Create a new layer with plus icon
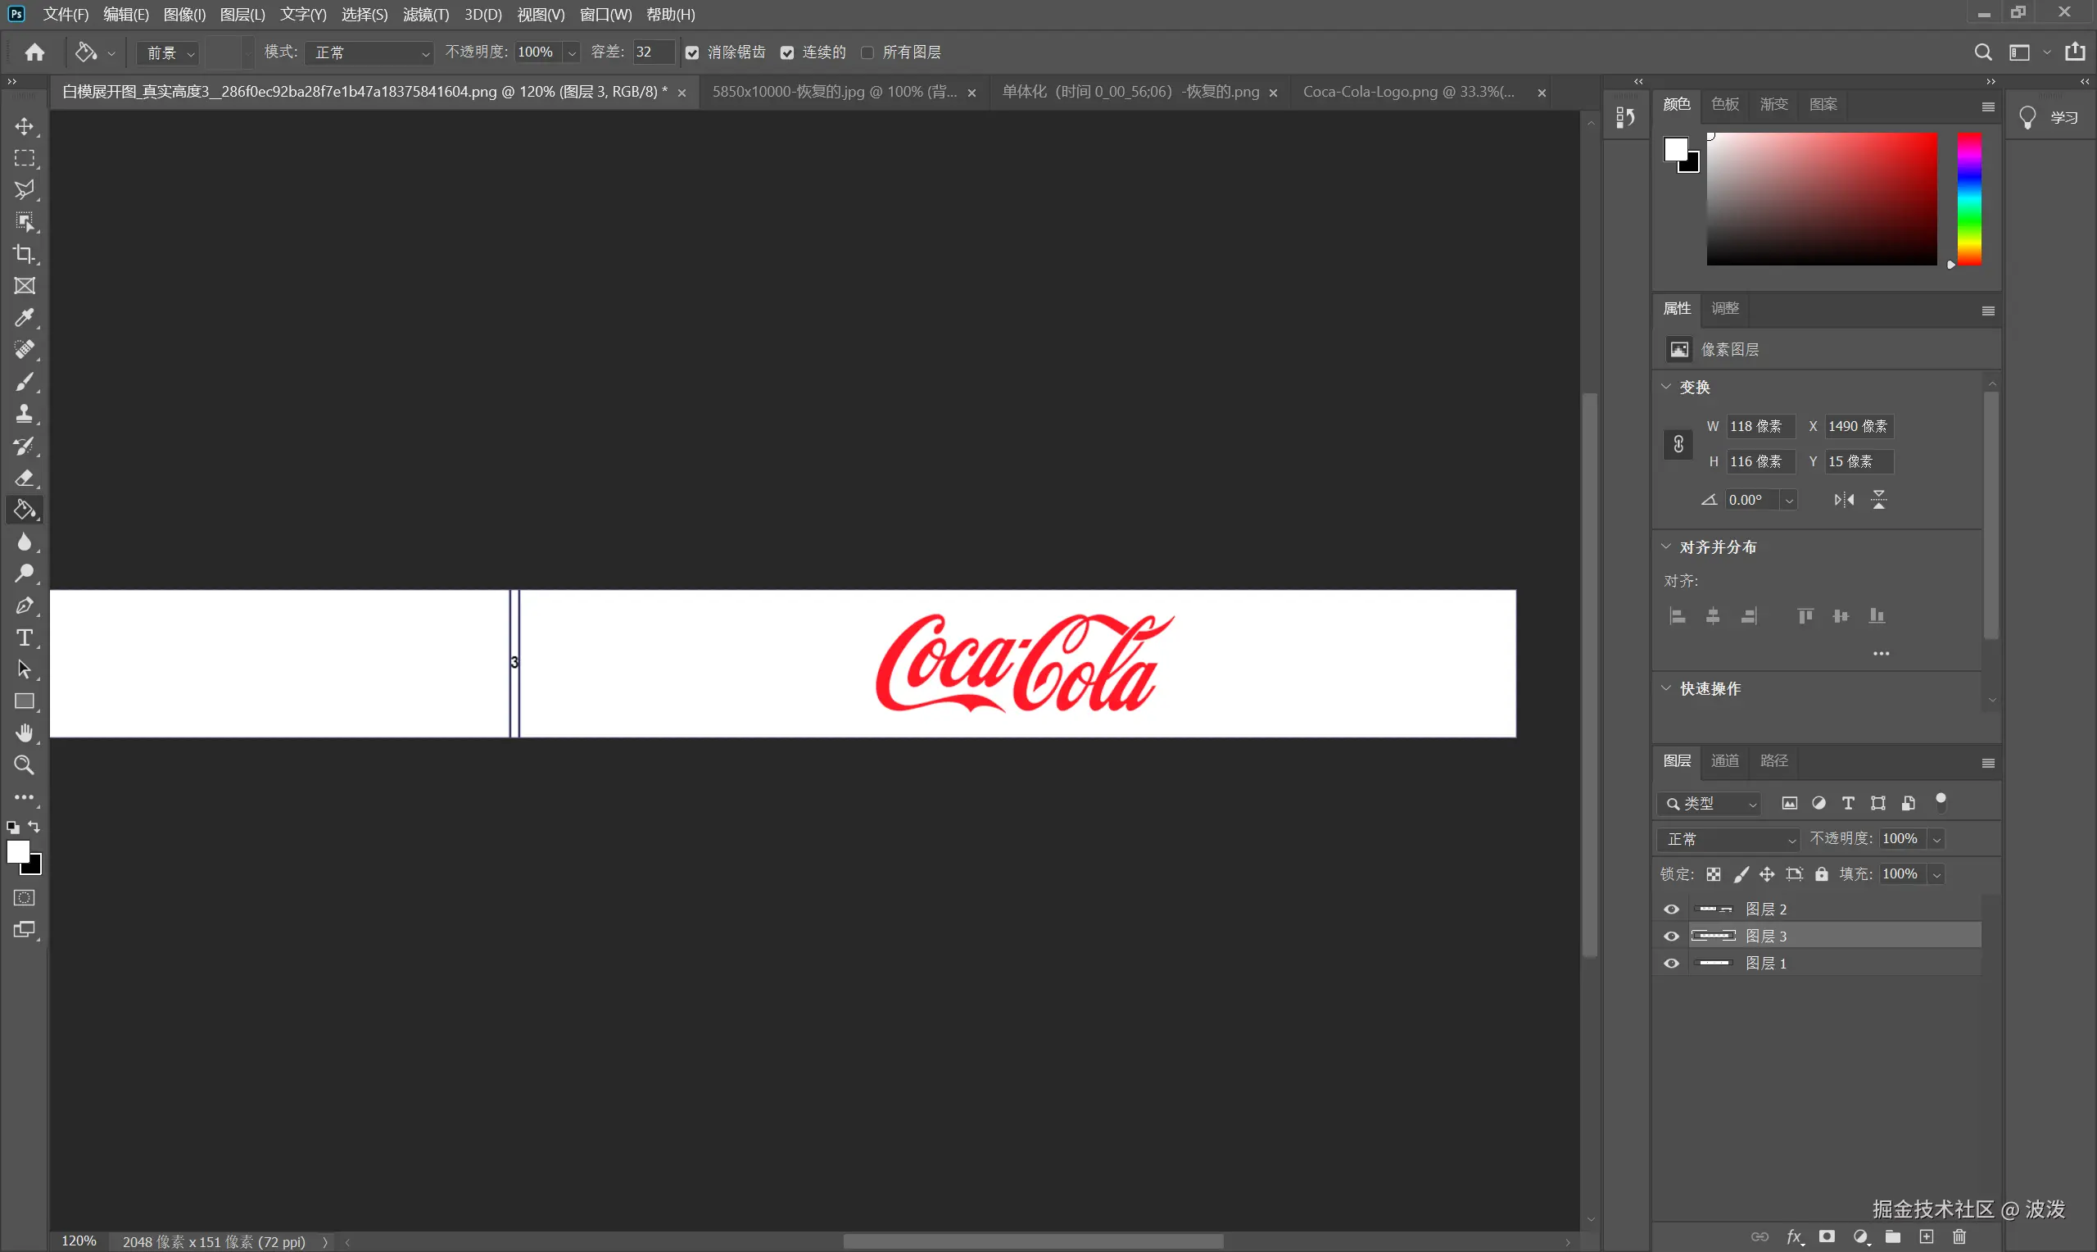Image resolution: width=2097 pixels, height=1252 pixels. pyautogui.click(x=1927, y=1236)
